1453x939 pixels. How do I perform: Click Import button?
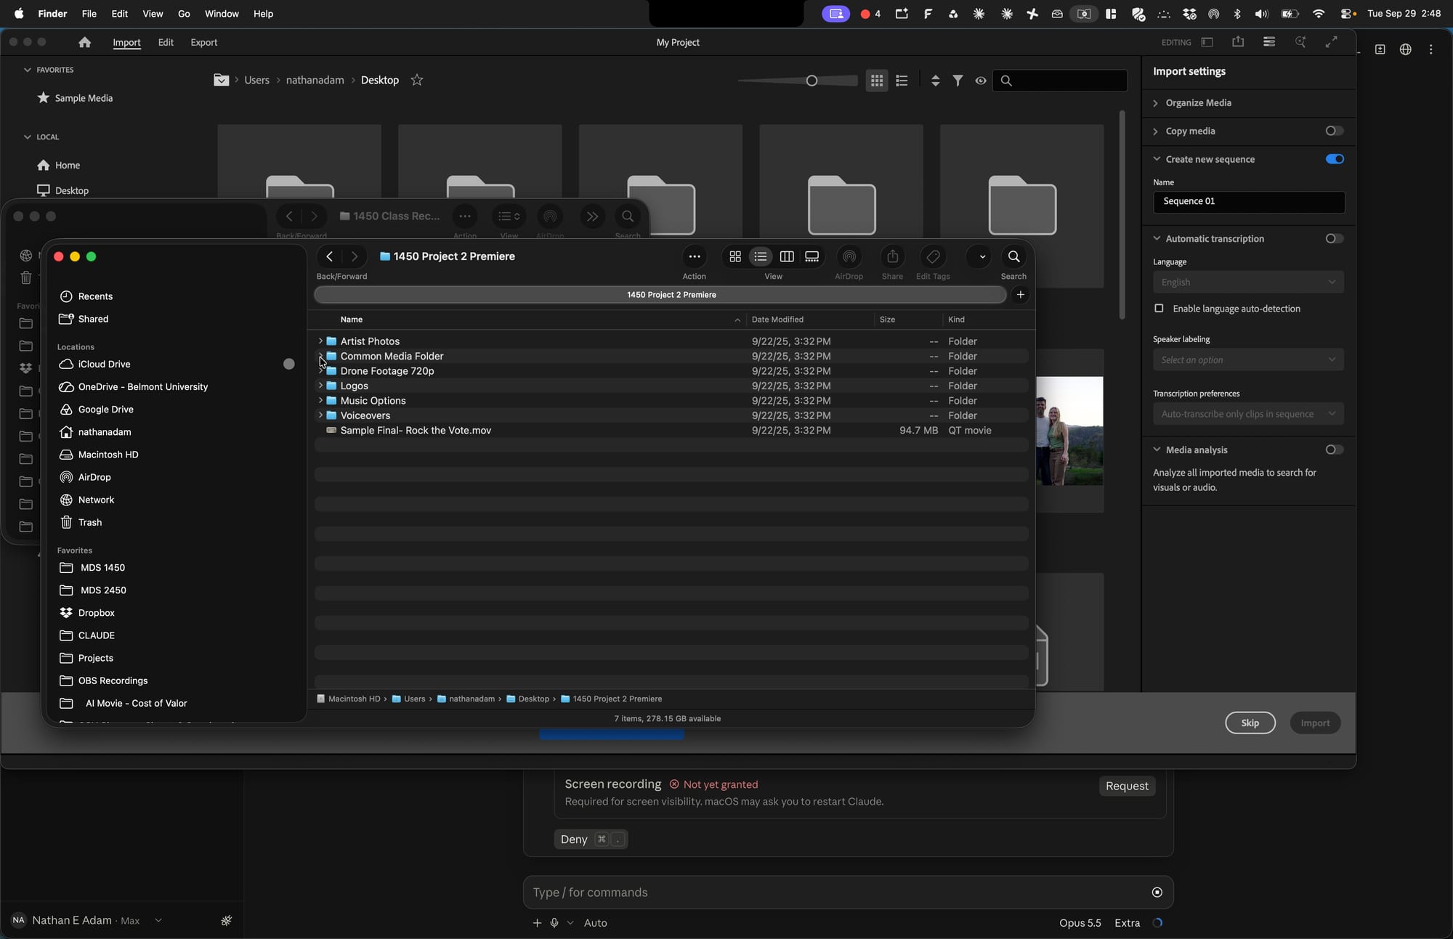(x=1315, y=723)
